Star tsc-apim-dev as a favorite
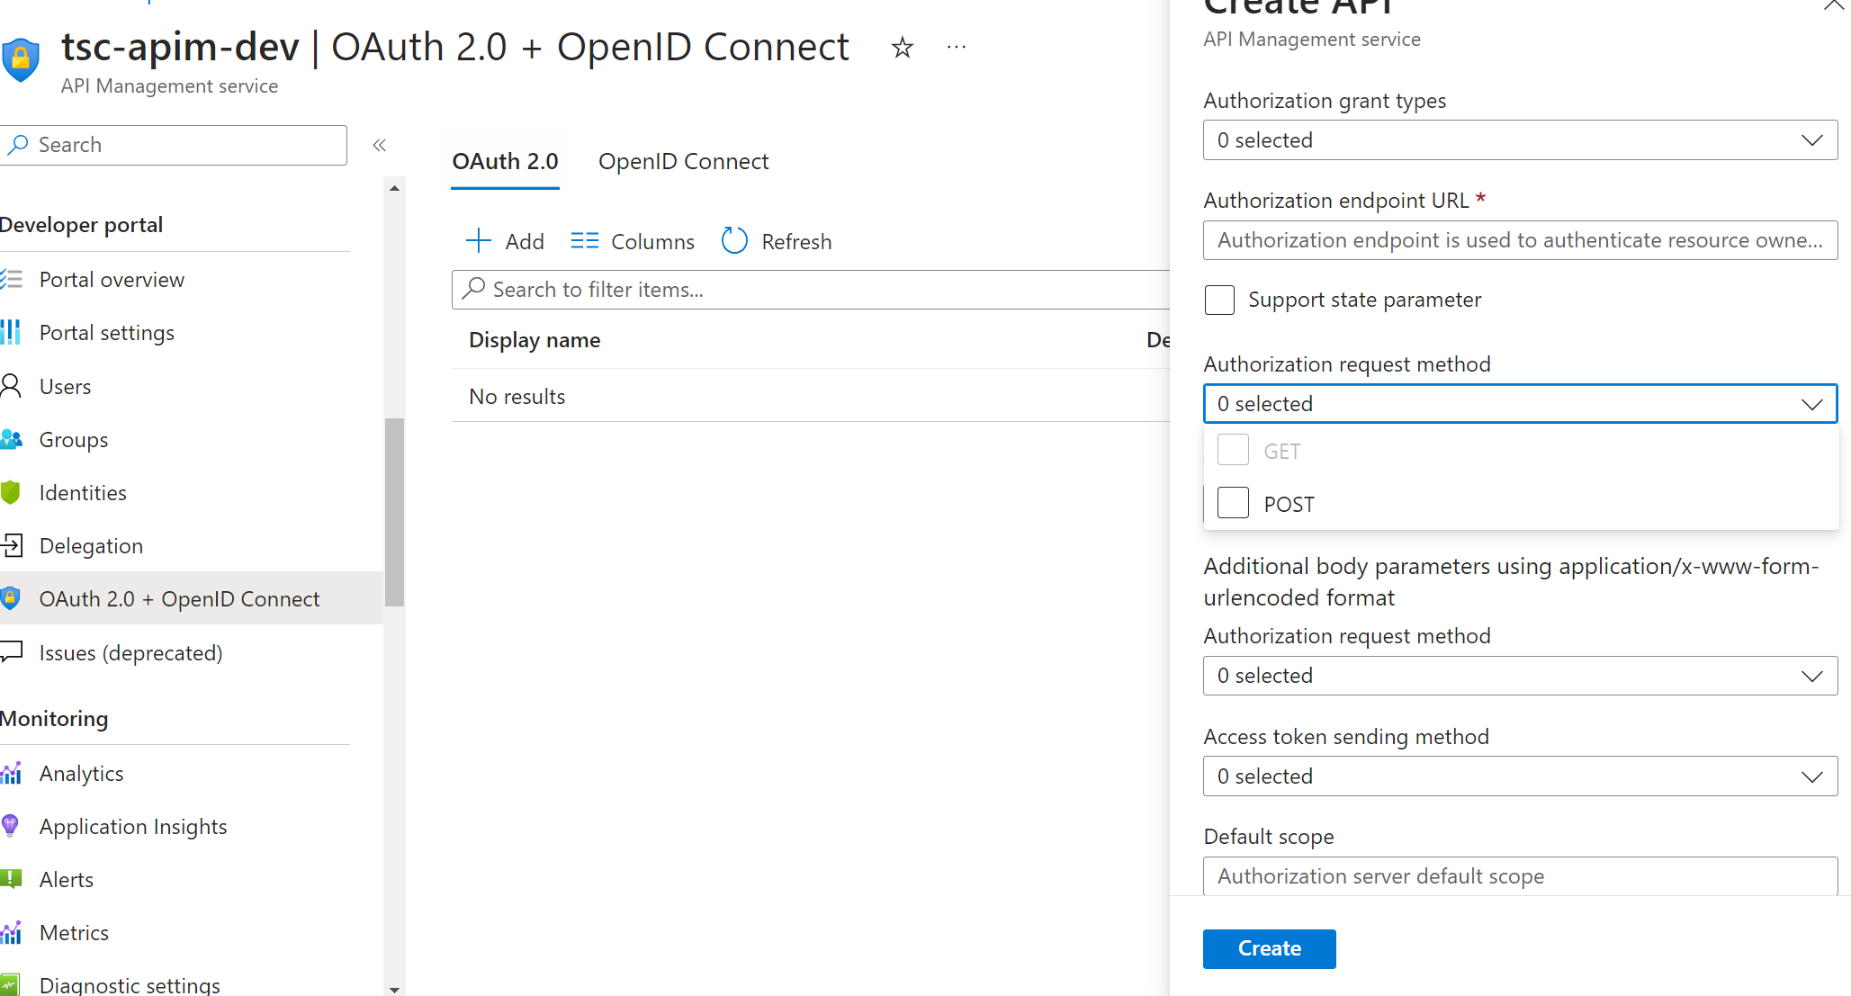Viewport: 1851px width, 996px height. click(x=901, y=48)
